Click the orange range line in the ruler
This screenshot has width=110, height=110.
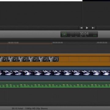pos(26,44)
